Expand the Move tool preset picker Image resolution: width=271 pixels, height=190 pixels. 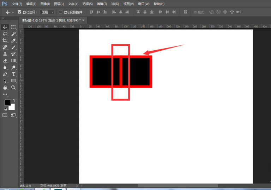13,12
